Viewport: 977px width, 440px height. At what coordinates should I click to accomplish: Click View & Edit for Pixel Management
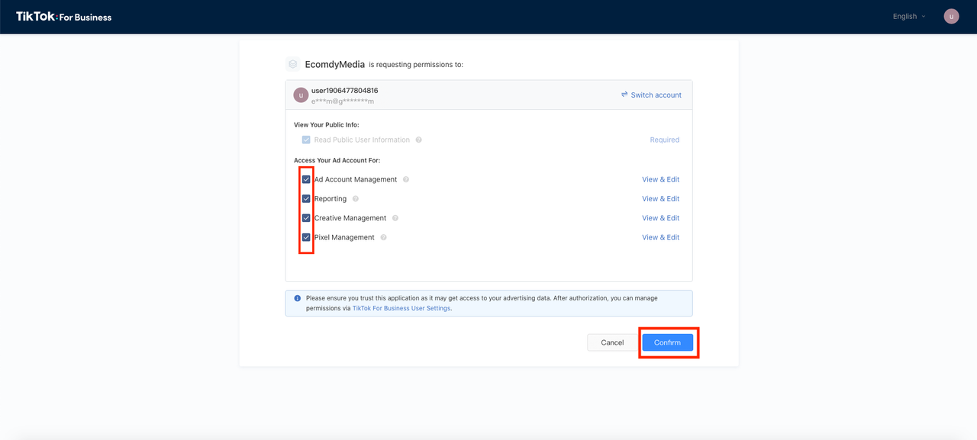pos(660,237)
